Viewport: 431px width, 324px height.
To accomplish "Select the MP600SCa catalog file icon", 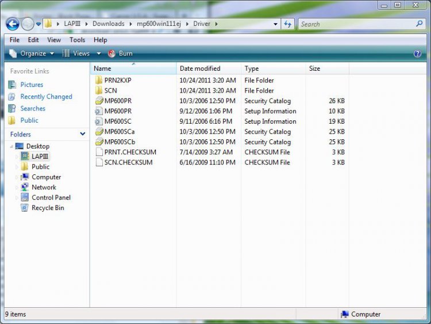I will point(99,132).
